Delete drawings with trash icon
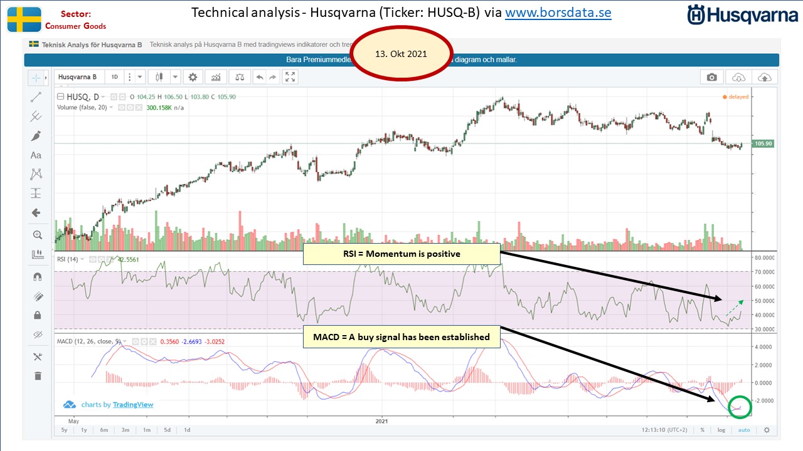 (x=37, y=376)
